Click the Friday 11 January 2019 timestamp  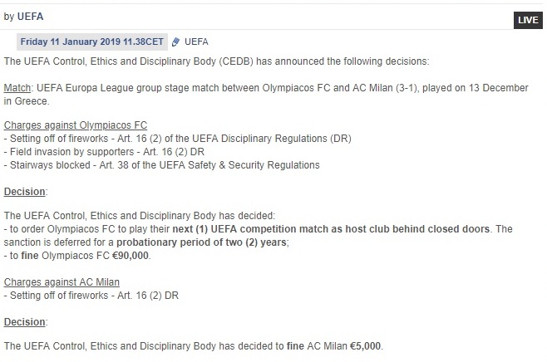pyautogui.click(x=92, y=42)
